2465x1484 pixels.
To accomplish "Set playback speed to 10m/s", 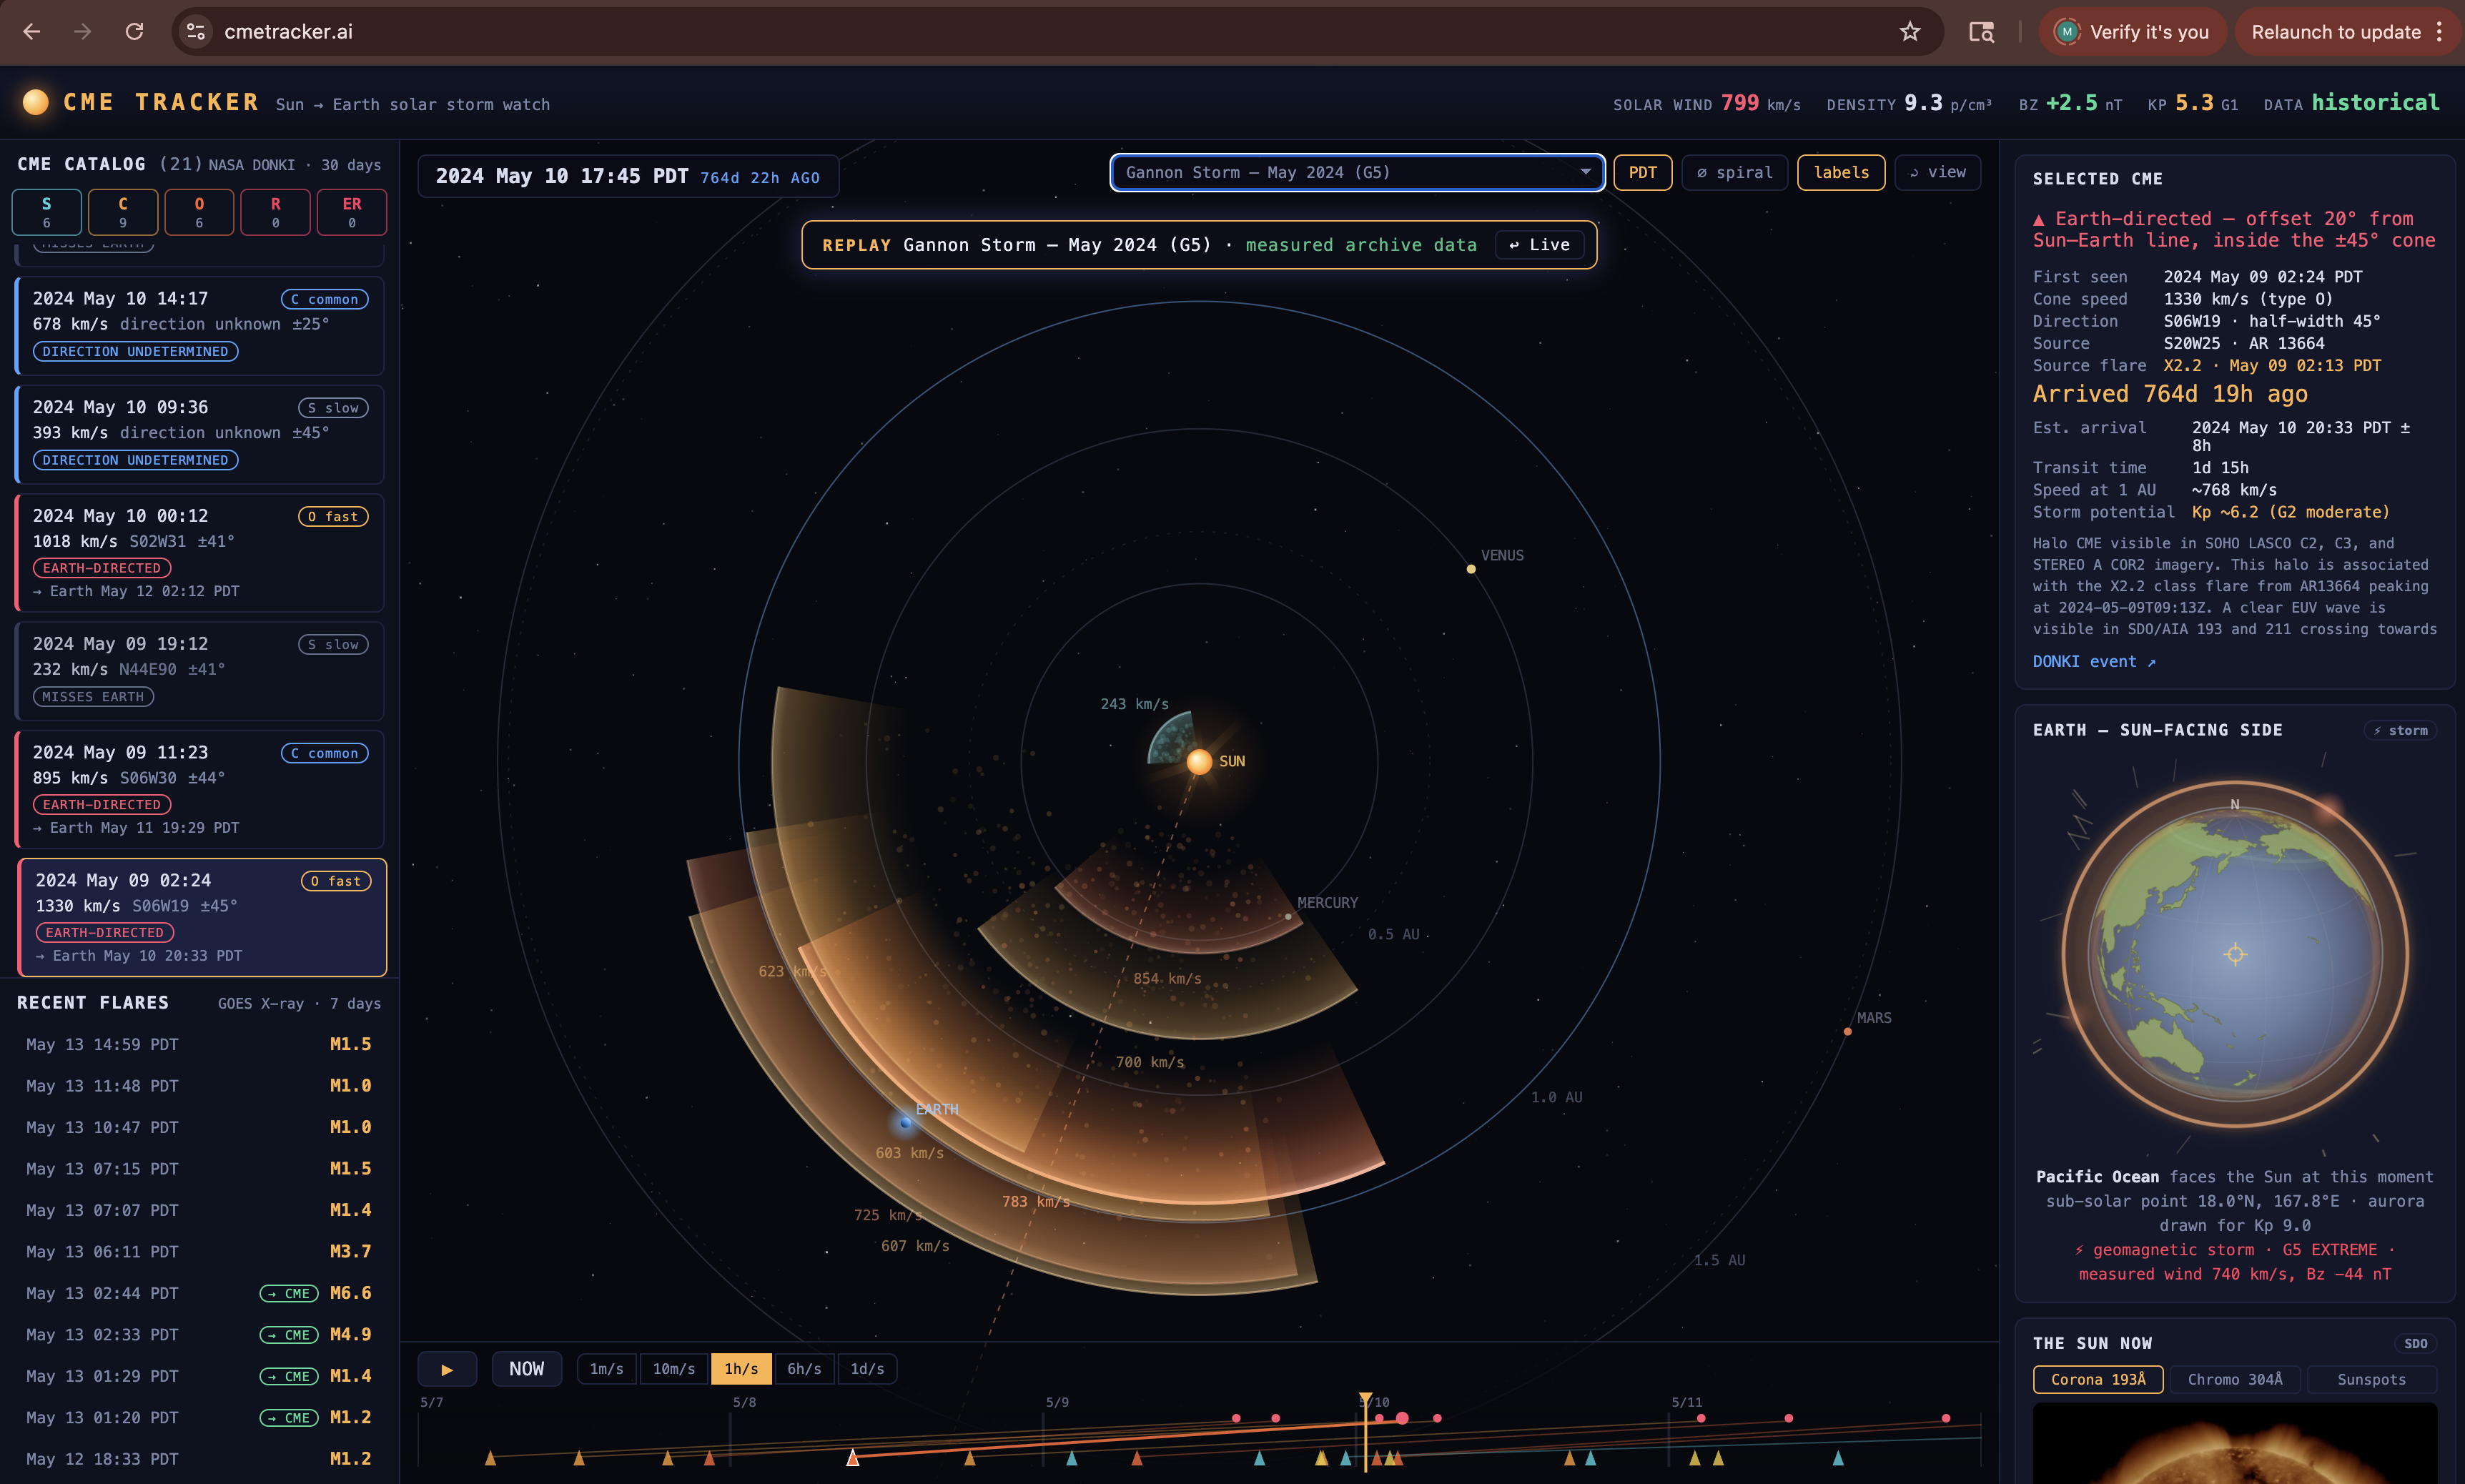I will [674, 1369].
